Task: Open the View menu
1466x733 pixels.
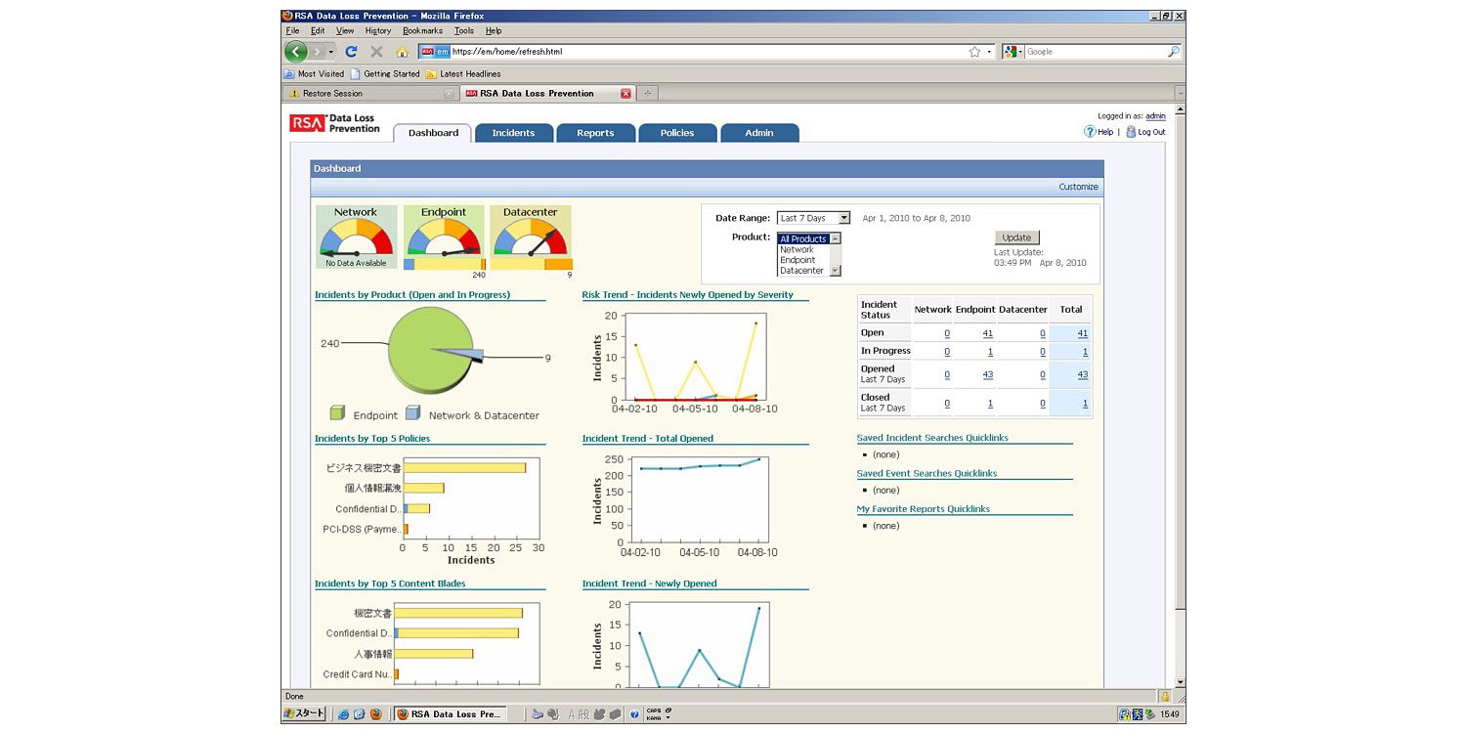Action: [x=345, y=31]
